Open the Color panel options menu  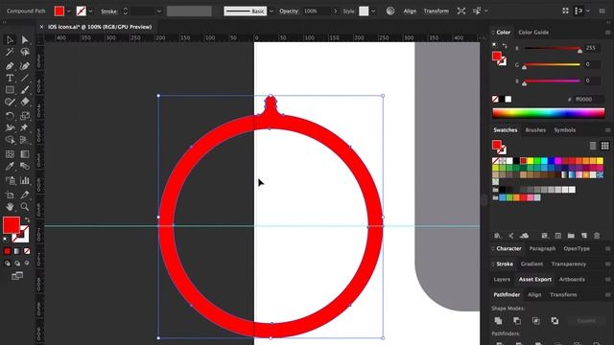point(607,33)
